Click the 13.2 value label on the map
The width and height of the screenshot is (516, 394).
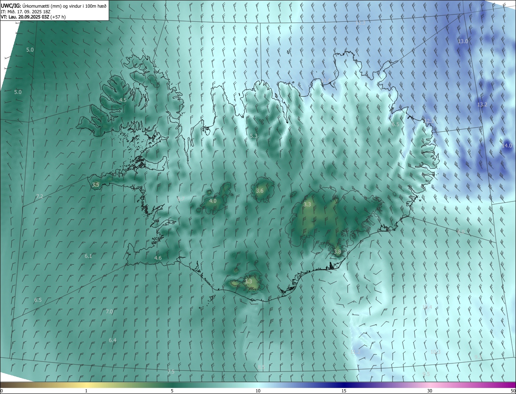point(482,104)
